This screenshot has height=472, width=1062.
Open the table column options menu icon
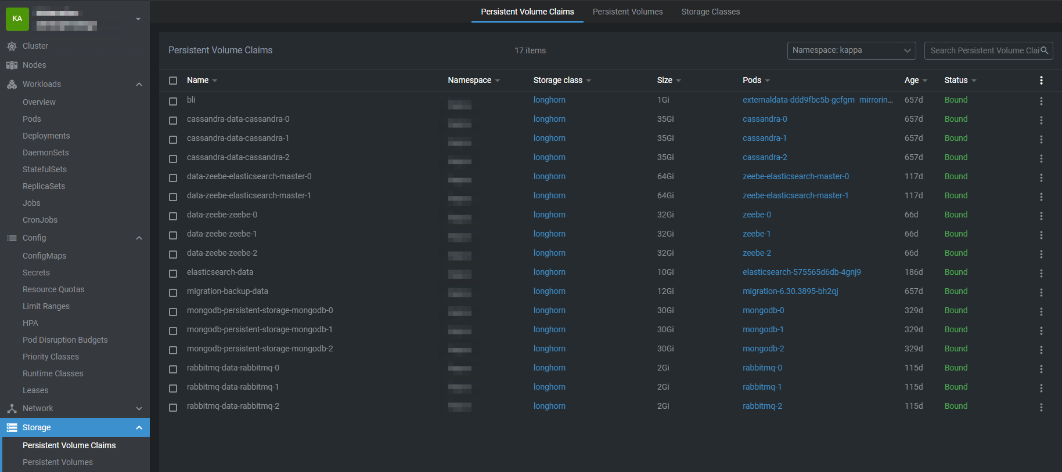1041,81
